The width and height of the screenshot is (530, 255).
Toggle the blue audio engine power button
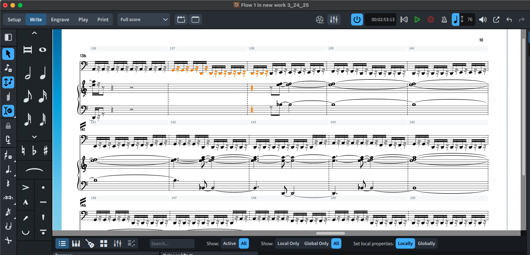tap(357, 19)
